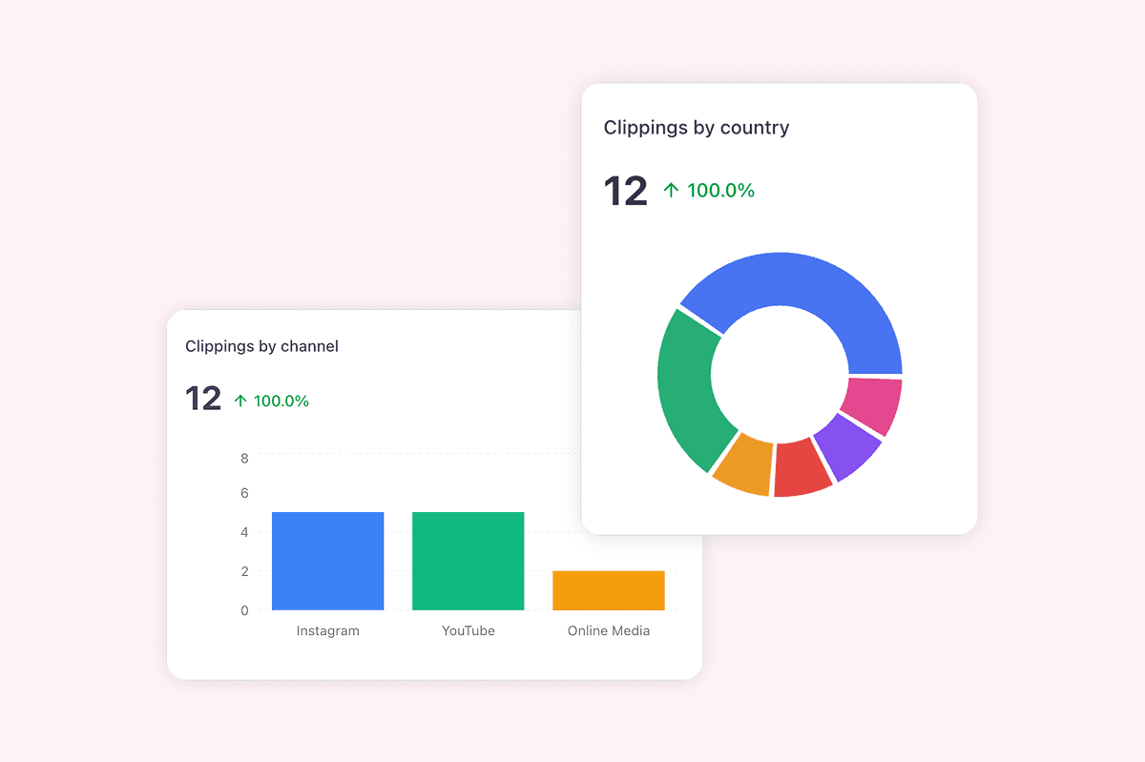1145x762 pixels.
Task: Click the Online Media axis label
Action: coord(608,630)
